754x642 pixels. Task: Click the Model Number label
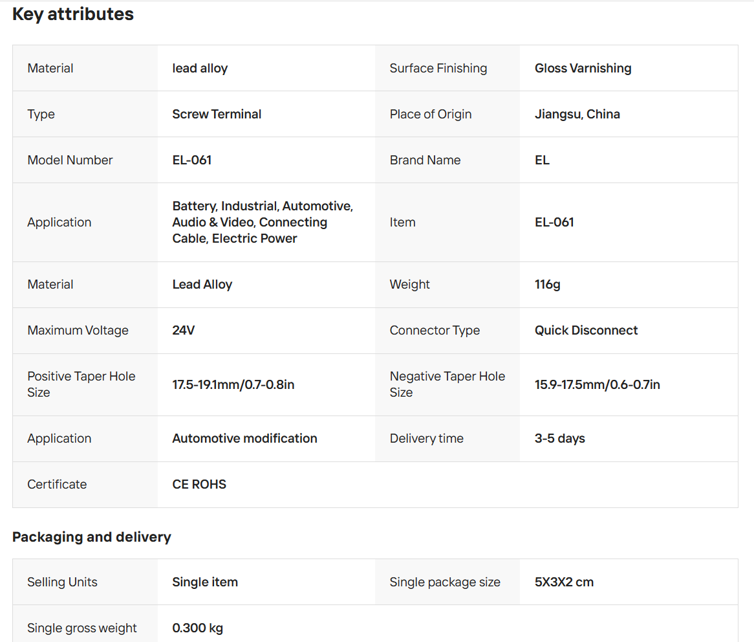point(70,160)
